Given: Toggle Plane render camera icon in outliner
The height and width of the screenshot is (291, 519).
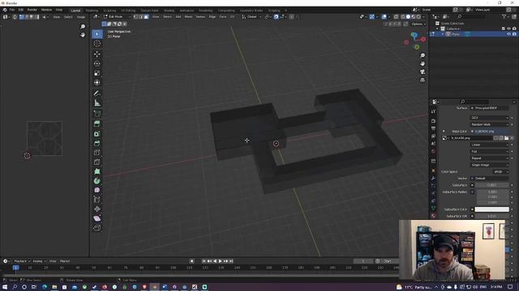Looking at the screenshot, I should (514, 34).
